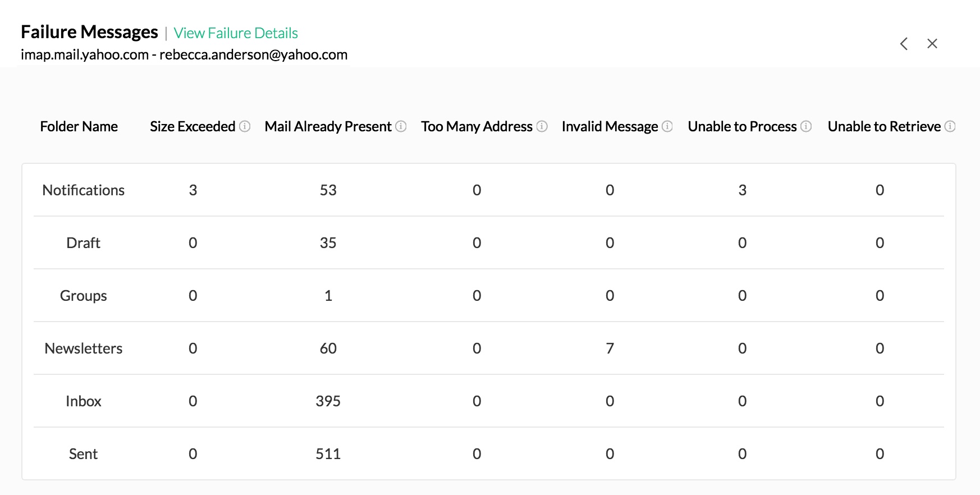Screen dimensions: 980x495
Task: Click info icon beside Unable to Retrieve
Action: [950, 126]
